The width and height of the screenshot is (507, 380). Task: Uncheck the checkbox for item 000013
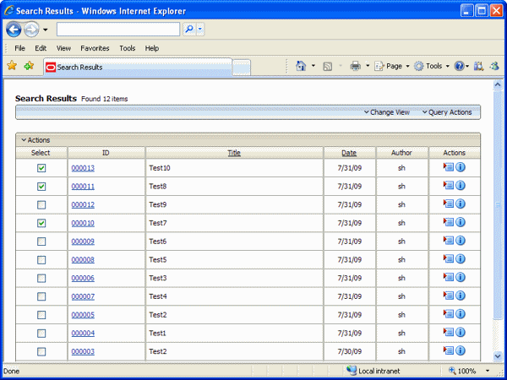(x=41, y=168)
